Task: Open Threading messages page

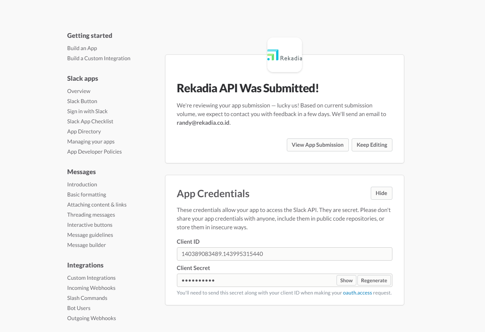Action: pos(91,215)
